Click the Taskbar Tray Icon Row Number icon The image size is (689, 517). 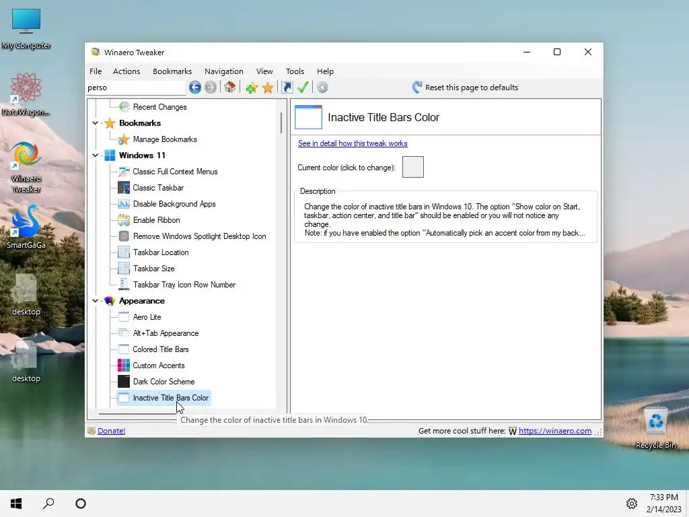[124, 285]
